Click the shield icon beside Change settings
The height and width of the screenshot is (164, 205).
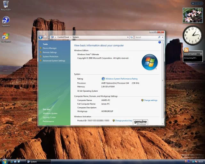(x=142, y=100)
